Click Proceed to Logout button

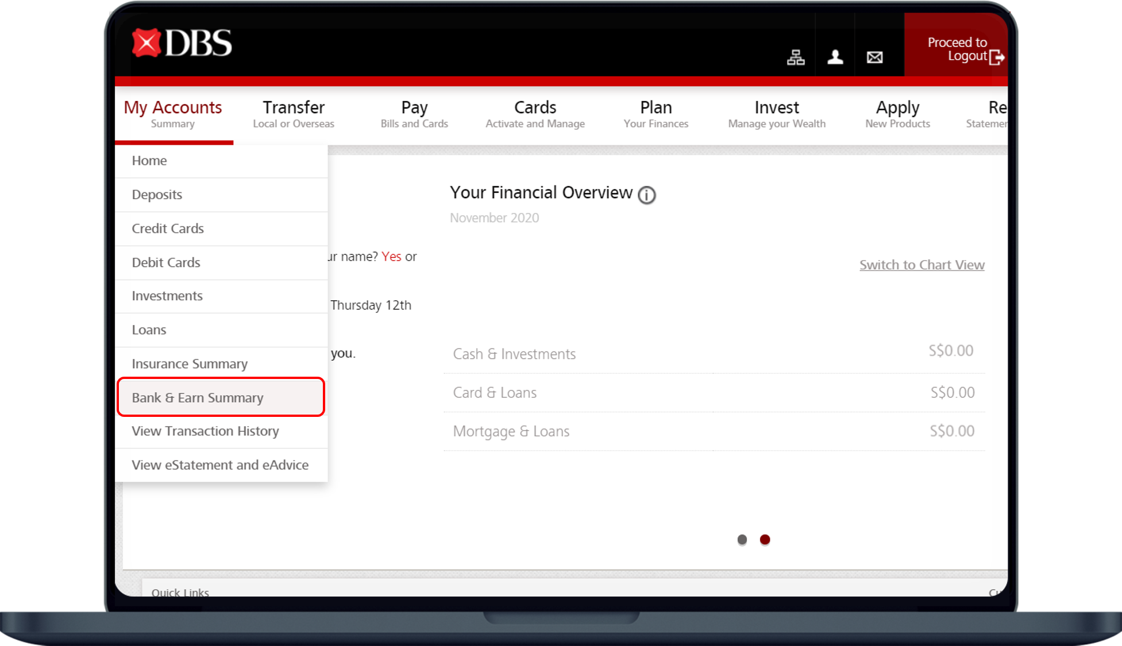coord(956,49)
